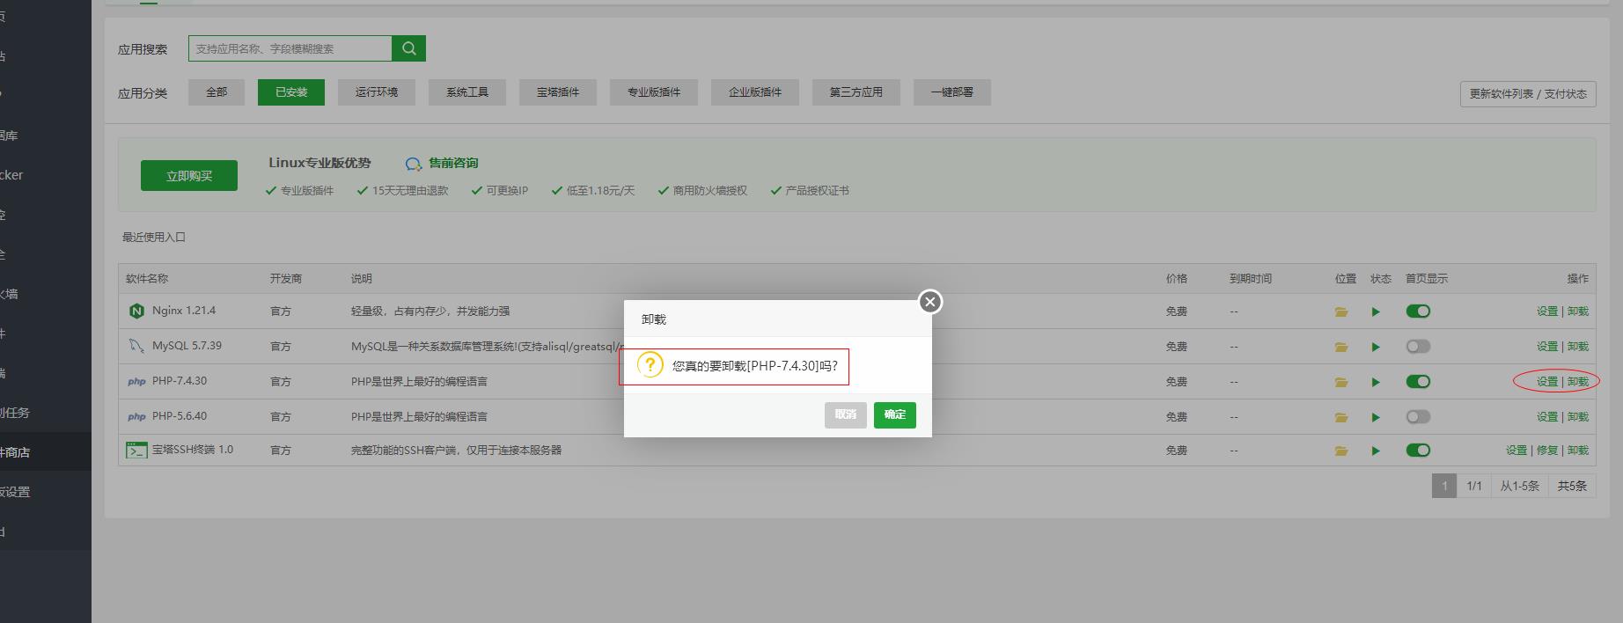This screenshot has width=1623, height=623.
Task: Click the PHP-5.6.40 logo icon
Action: click(136, 417)
